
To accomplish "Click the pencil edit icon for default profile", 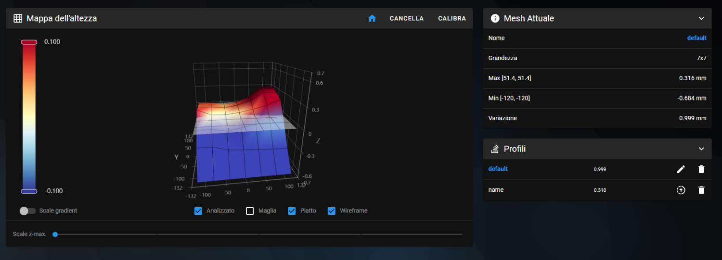I will point(681,169).
